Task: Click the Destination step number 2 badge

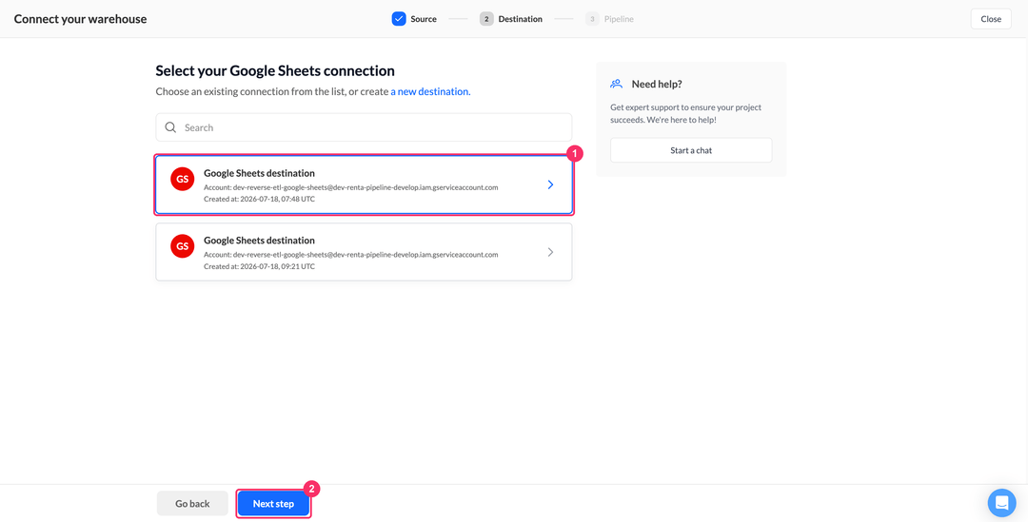Action: click(486, 19)
